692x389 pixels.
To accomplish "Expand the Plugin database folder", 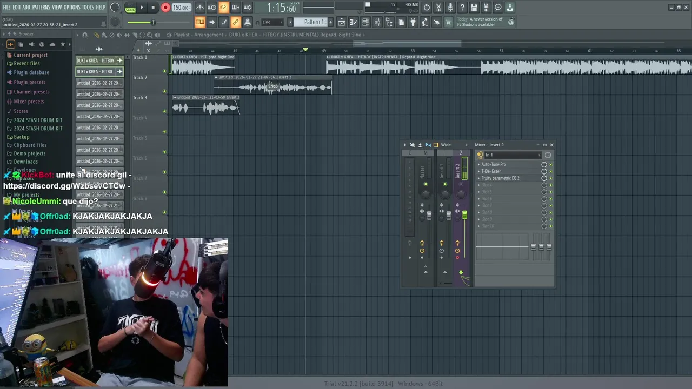I will point(31,72).
